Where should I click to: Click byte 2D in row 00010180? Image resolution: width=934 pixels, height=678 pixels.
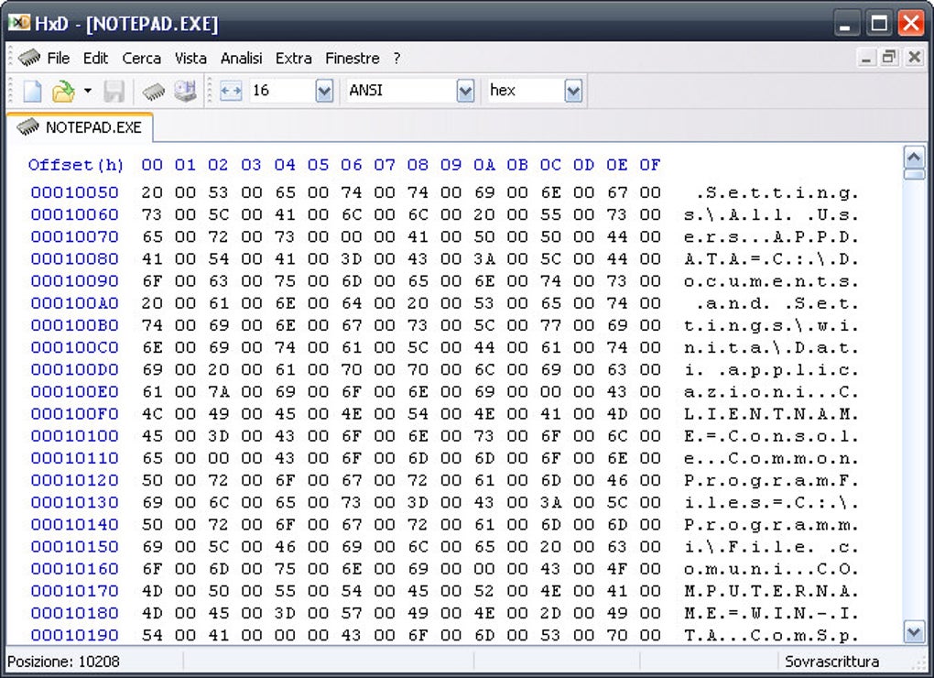550,613
